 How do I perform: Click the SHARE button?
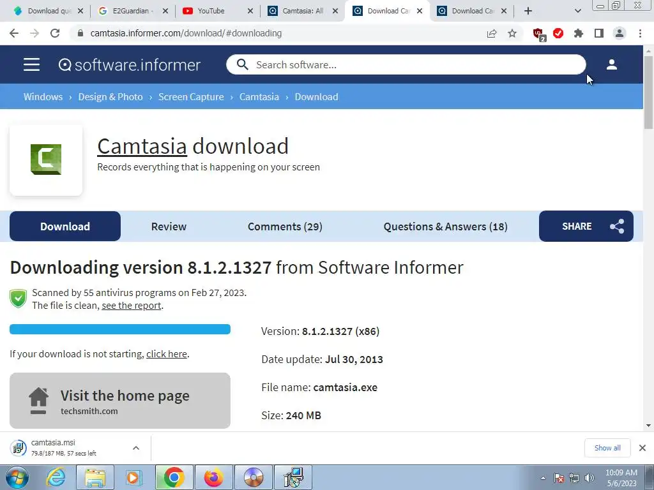(586, 226)
